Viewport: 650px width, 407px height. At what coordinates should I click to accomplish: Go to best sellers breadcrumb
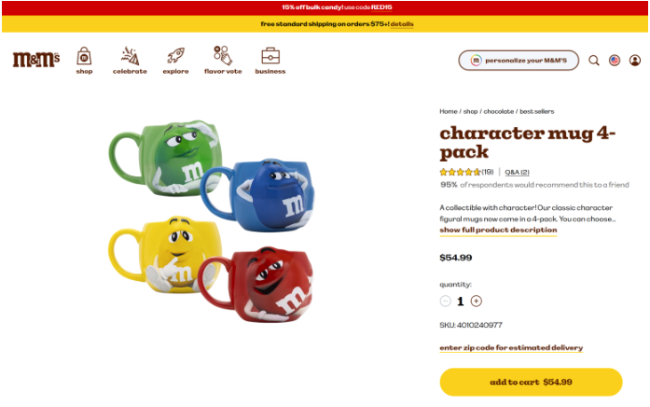537,112
